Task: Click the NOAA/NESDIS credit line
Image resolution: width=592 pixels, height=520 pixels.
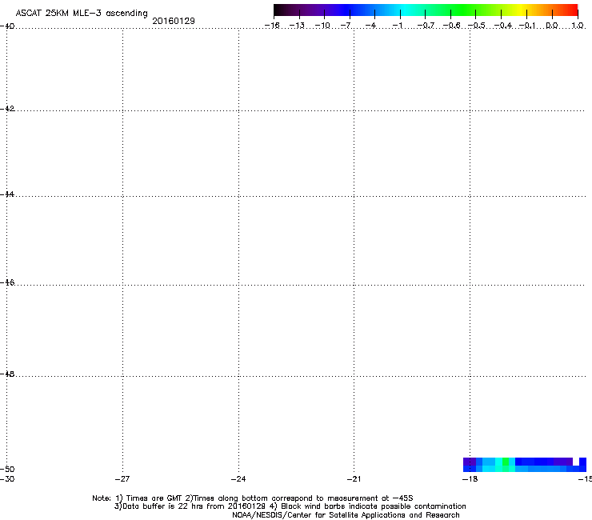Action: pos(346,515)
